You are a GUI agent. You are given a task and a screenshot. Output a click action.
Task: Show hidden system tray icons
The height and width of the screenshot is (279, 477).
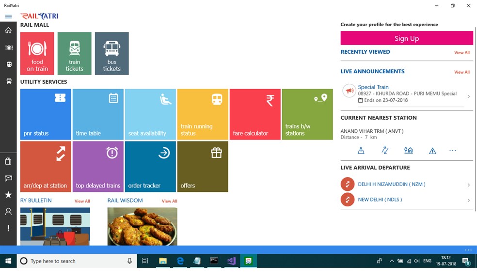pos(392,261)
